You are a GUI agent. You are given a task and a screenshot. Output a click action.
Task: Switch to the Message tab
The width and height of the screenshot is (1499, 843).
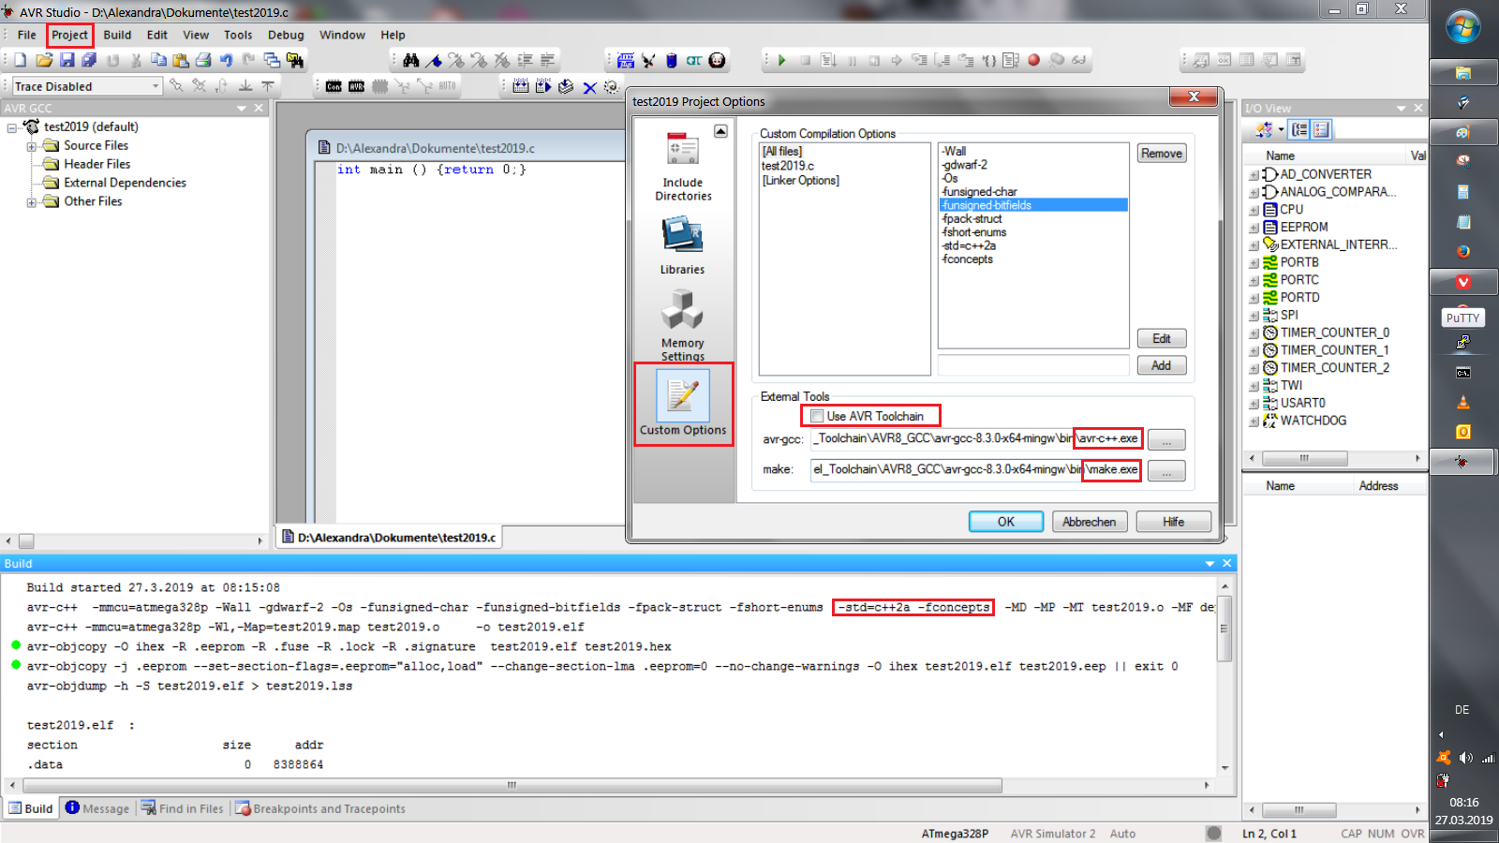click(x=97, y=808)
